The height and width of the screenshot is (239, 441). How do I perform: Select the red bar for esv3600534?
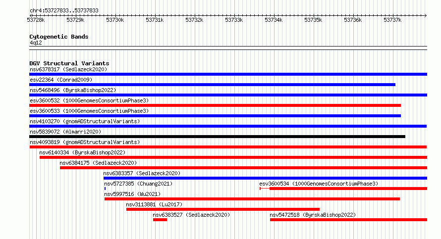[343, 189]
